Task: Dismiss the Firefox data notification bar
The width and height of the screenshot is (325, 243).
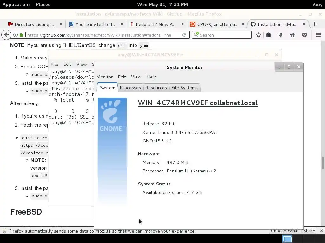Action: [x=321, y=231]
